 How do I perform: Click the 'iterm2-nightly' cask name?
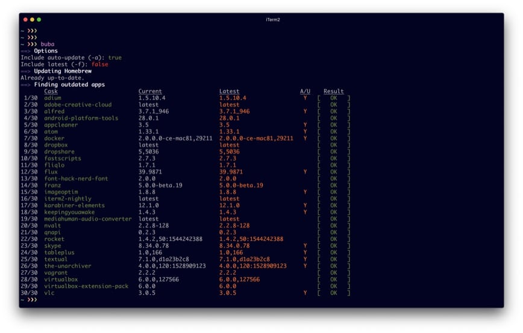point(67,199)
